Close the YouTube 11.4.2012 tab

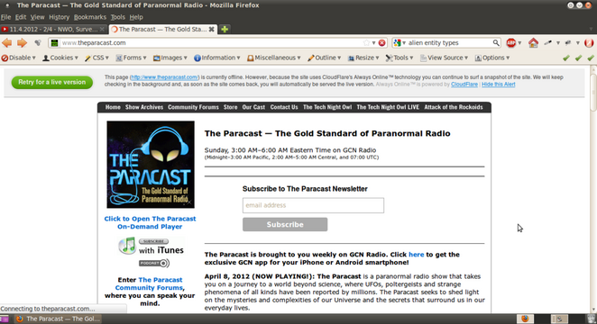point(102,29)
